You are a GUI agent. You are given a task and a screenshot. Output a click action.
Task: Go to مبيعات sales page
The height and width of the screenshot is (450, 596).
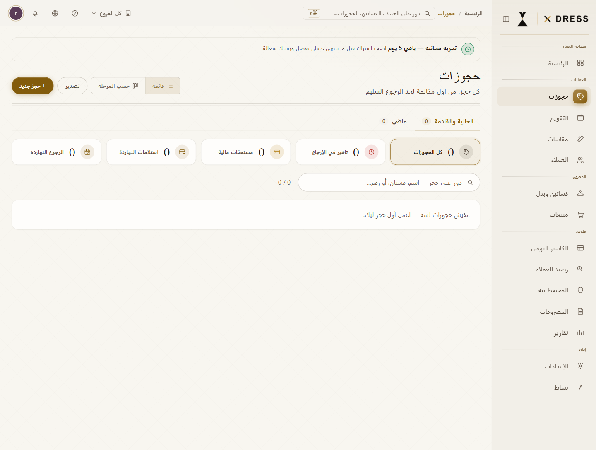coord(544,214)
